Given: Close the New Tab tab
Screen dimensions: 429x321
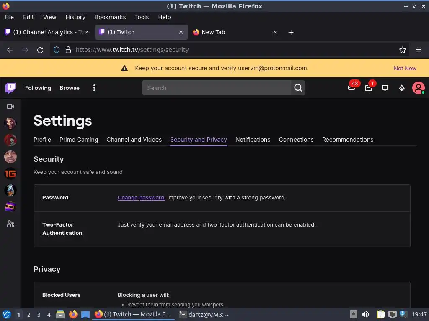Looking at the screenshot, I should pos(275,32).
